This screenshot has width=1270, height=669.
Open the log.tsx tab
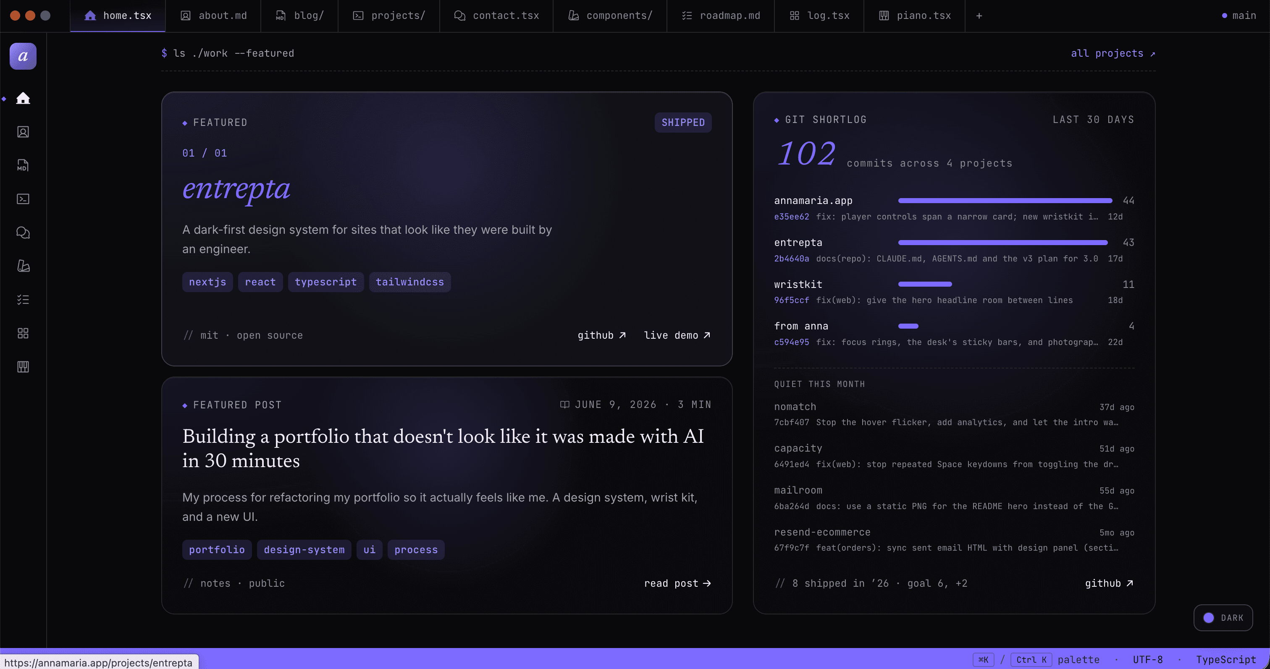coord(819,16)
